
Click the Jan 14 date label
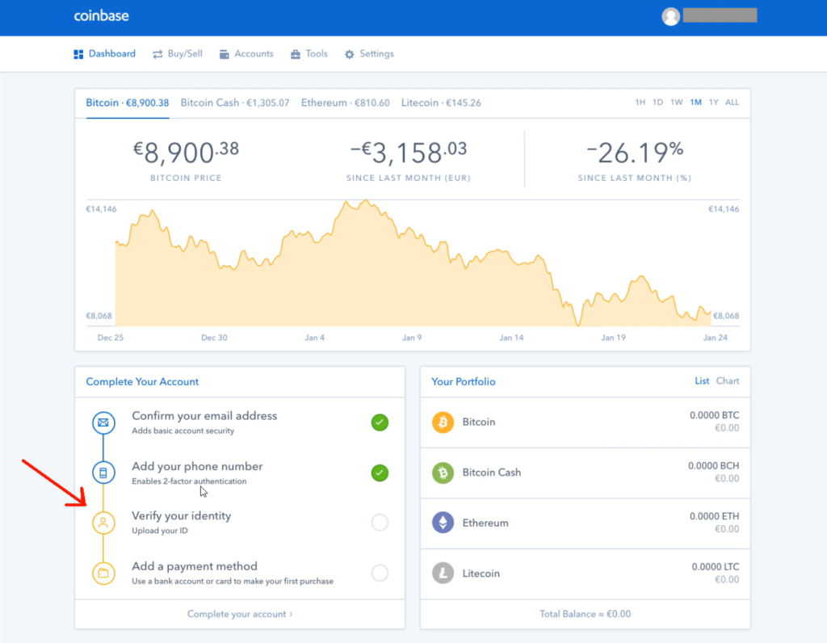511,338
